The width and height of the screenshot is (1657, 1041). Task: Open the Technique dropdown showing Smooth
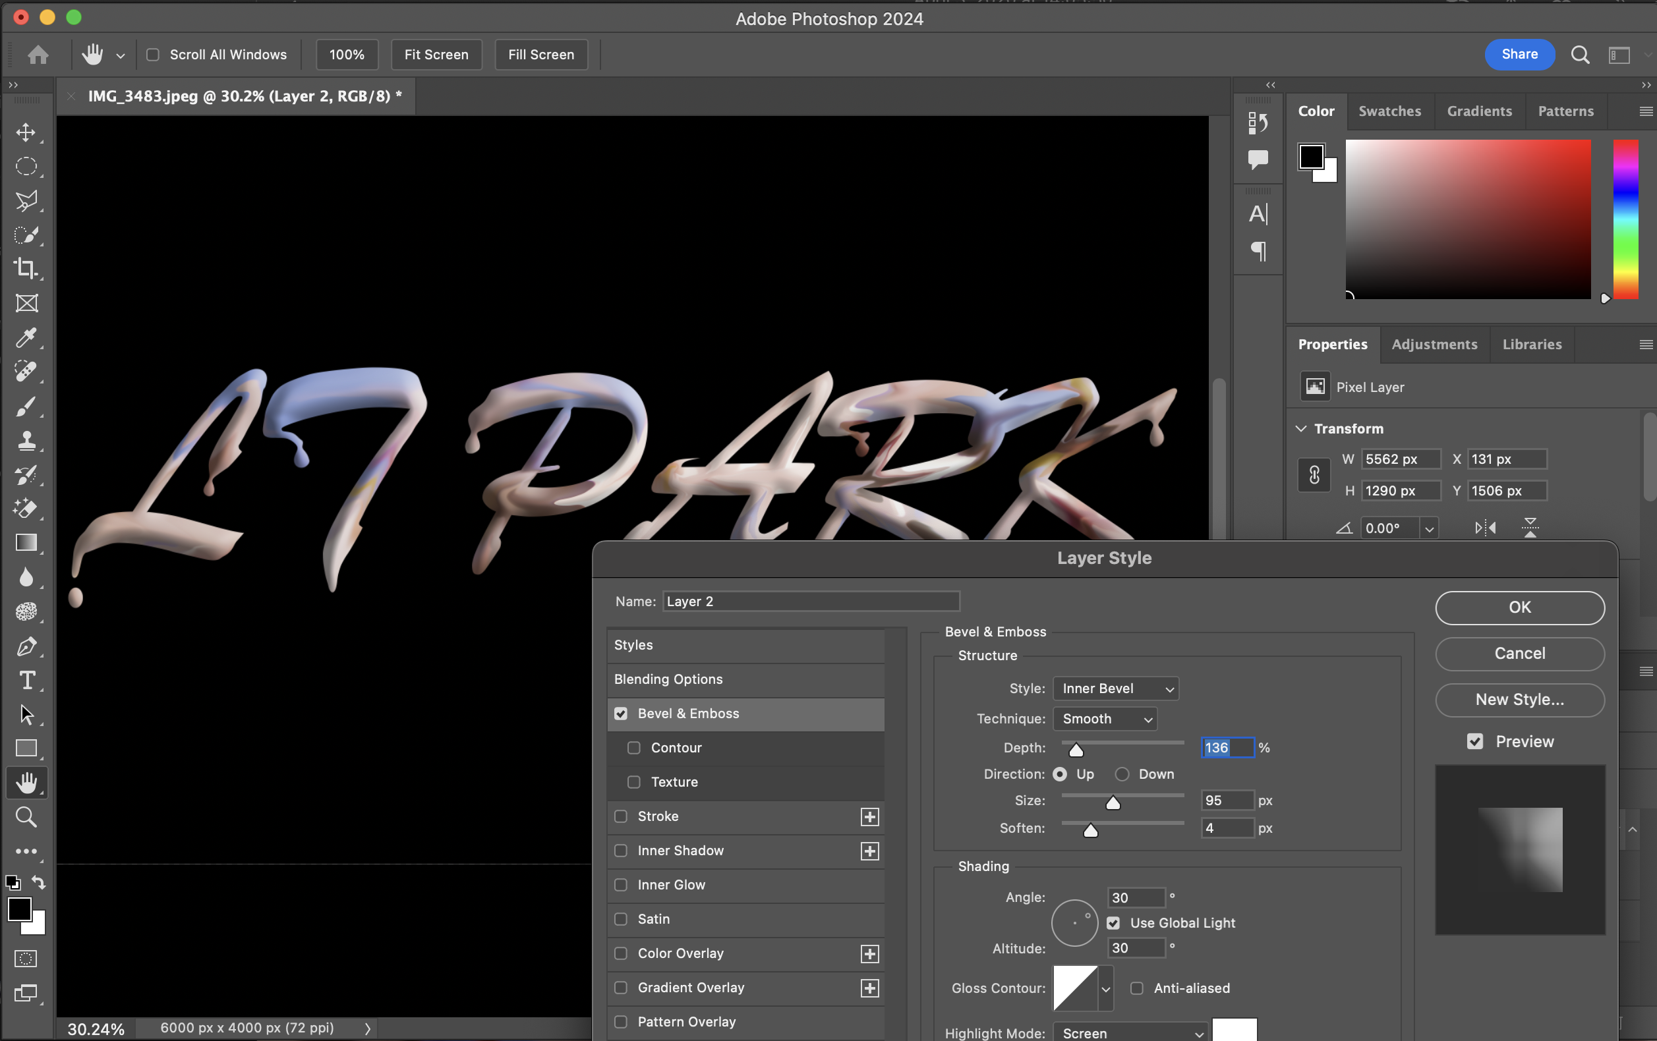pos(1105,719)
